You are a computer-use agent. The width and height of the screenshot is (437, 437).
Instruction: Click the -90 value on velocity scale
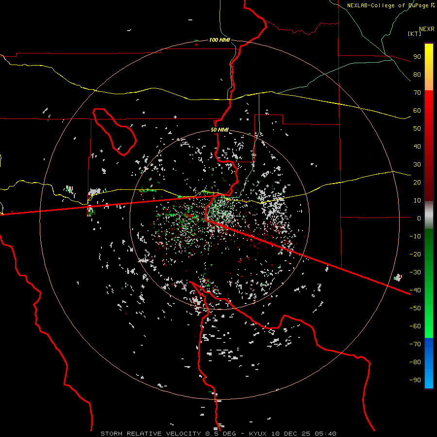415,380
